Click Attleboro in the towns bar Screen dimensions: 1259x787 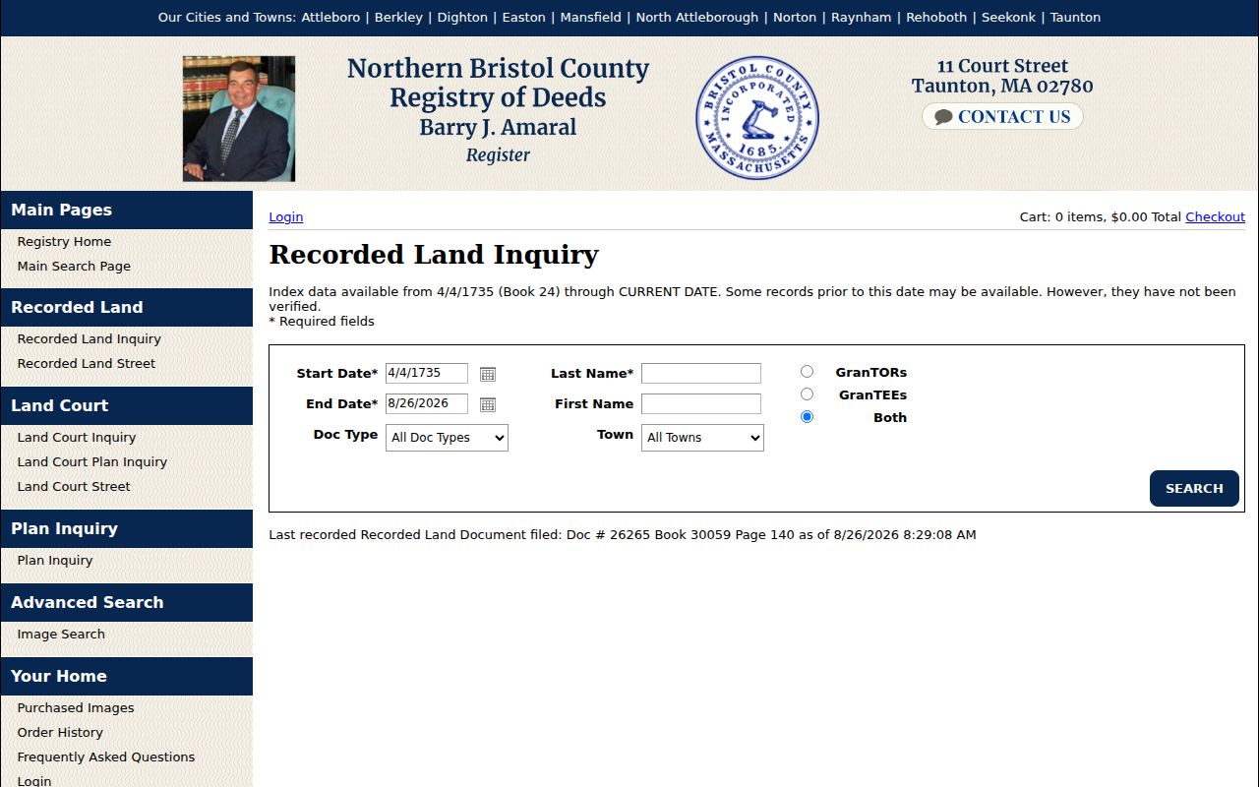point(330,18)
